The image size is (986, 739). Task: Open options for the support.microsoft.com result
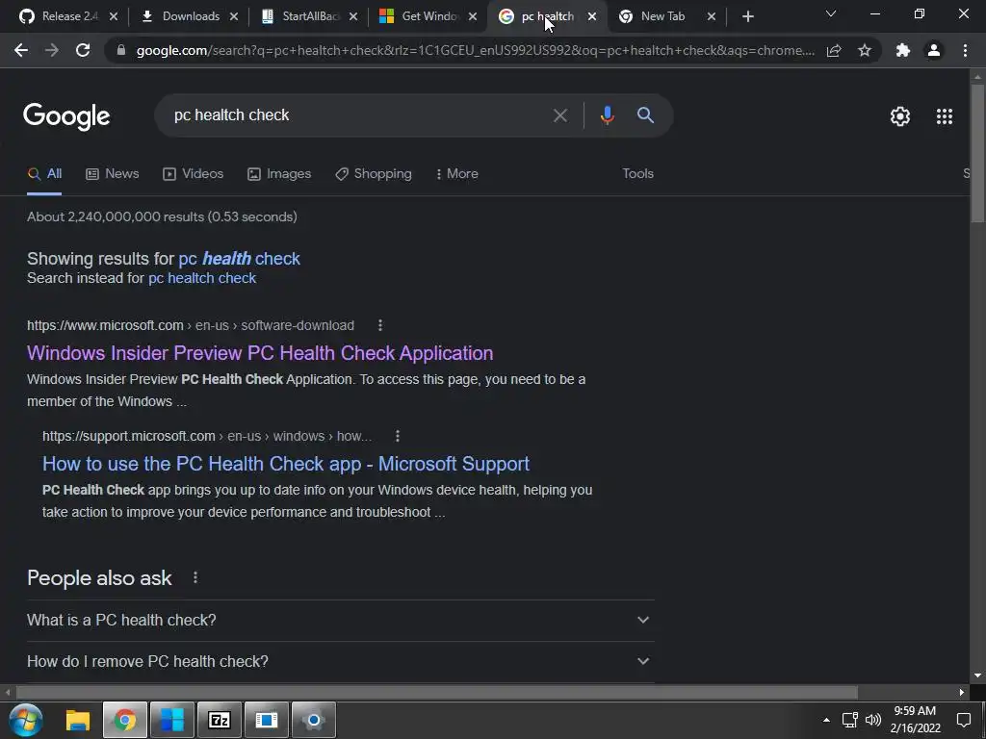(398, 436)
